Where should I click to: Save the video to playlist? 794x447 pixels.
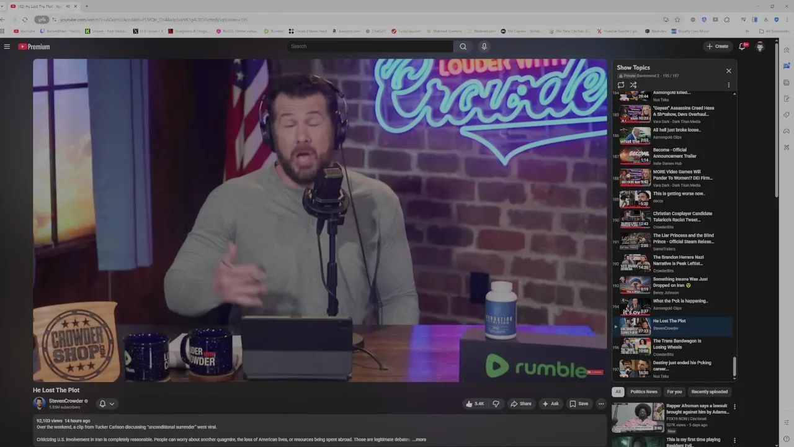pyautogui.click(x=579, y=404)
